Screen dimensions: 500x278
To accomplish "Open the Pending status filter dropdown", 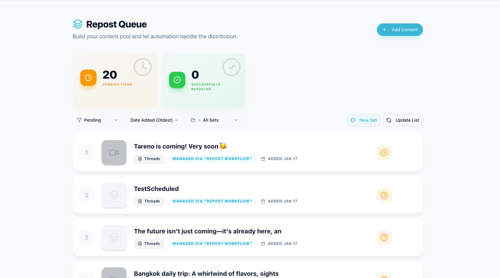I will click(97, 120).
